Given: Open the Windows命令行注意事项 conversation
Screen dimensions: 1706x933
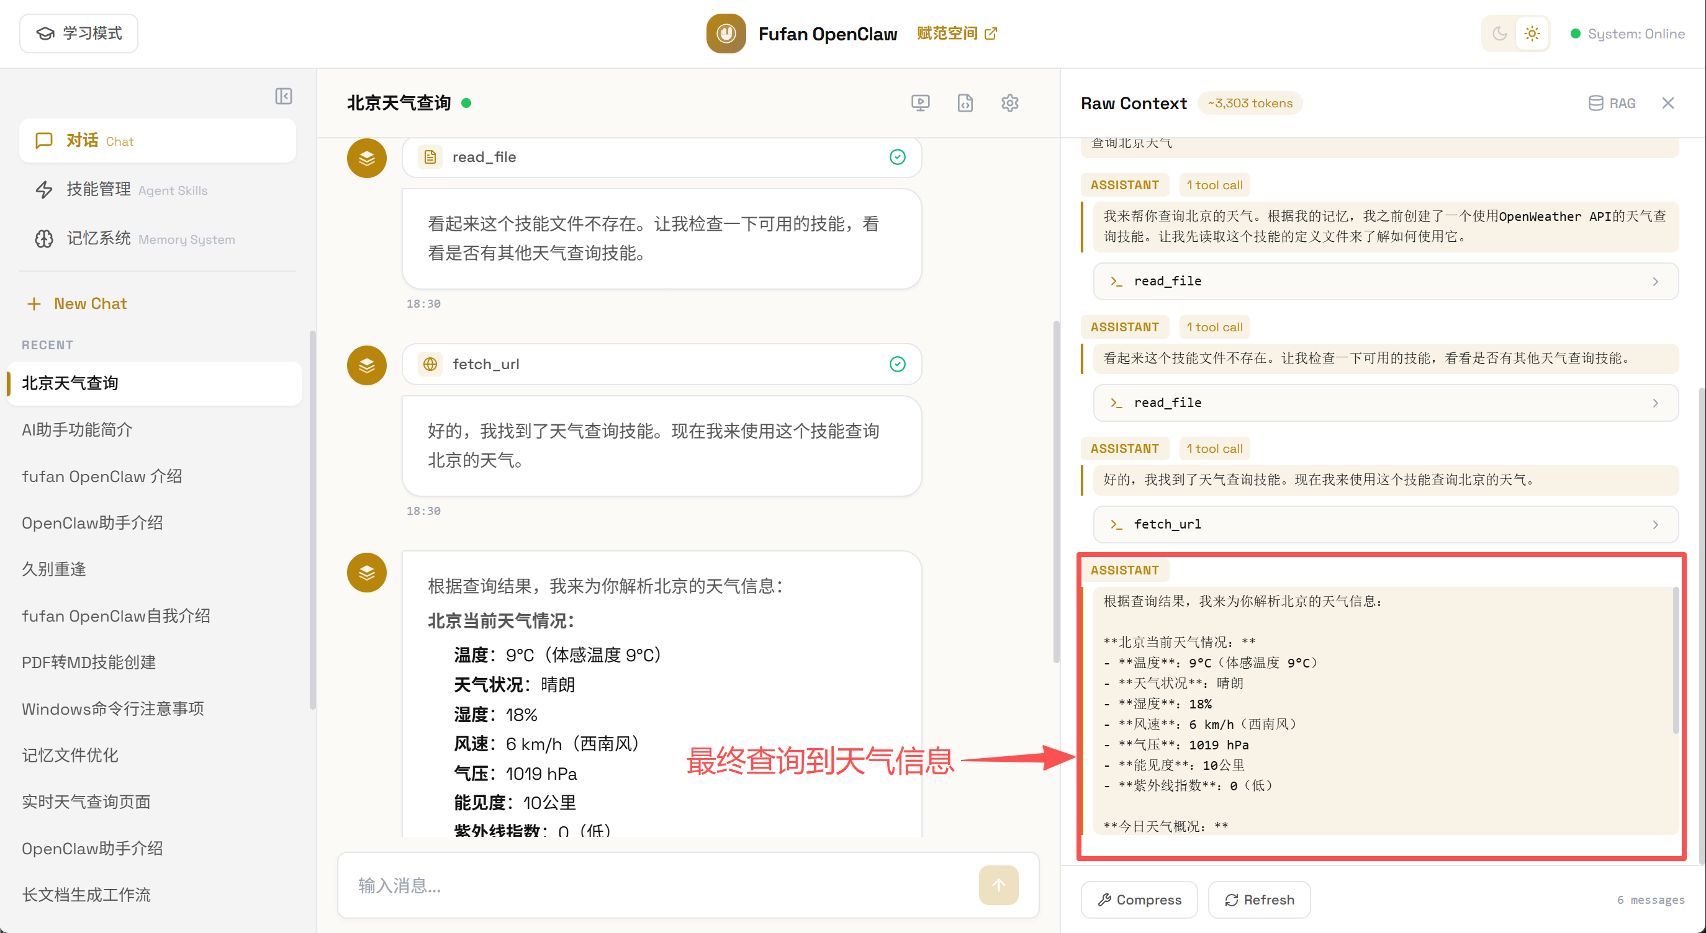Looking at the screenshot, I should point(155,708).
